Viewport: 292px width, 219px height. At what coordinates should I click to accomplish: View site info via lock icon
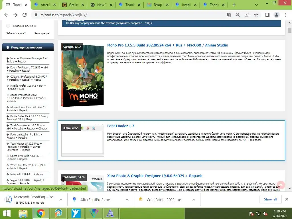(x=36, y=15)
